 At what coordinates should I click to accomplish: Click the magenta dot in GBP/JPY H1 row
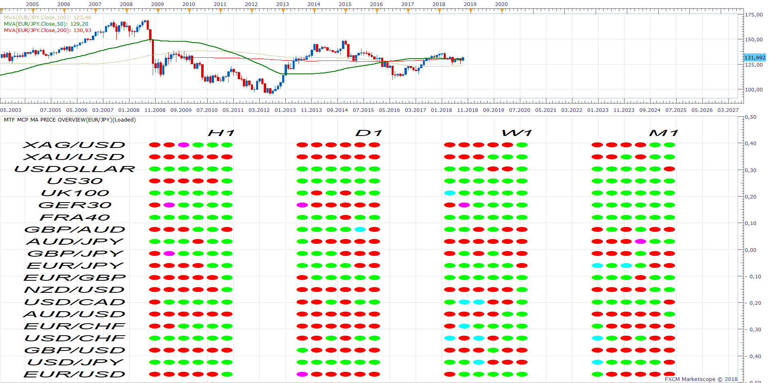[x=169, y=253]
